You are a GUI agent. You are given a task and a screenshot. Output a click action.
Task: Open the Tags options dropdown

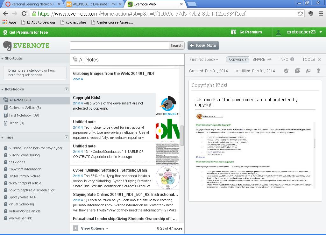(x=67, y=137)
